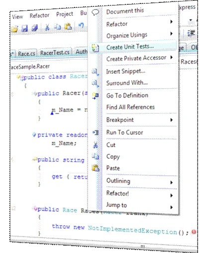Click the Paste clipboard icon in toolbar
199x253 pixels.
pyautogui.click(x=68, y=26)
